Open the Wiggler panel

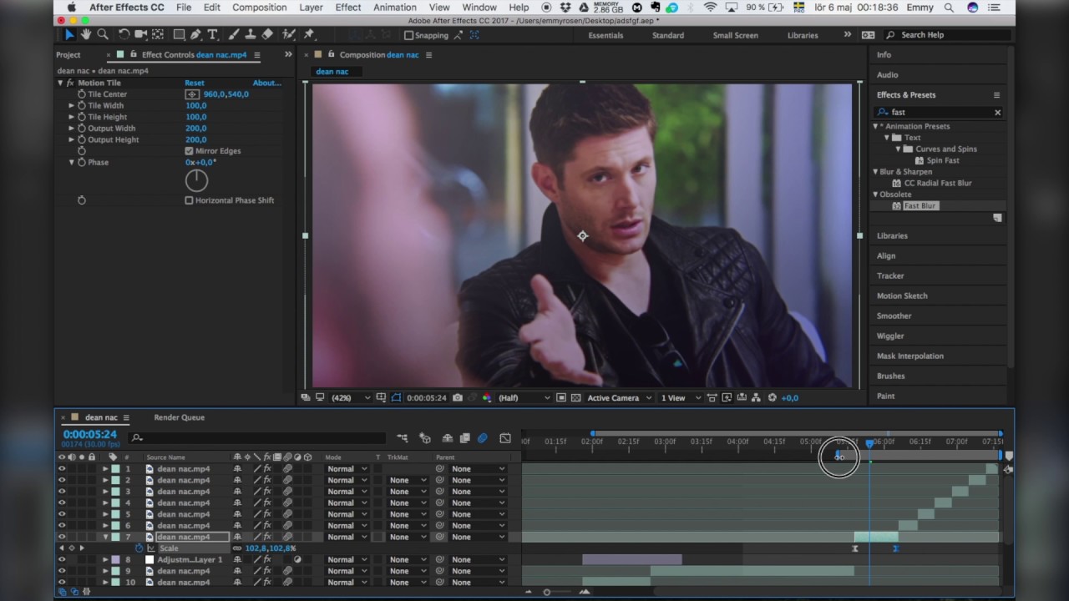pyautogui.click(x=890, y=336)
